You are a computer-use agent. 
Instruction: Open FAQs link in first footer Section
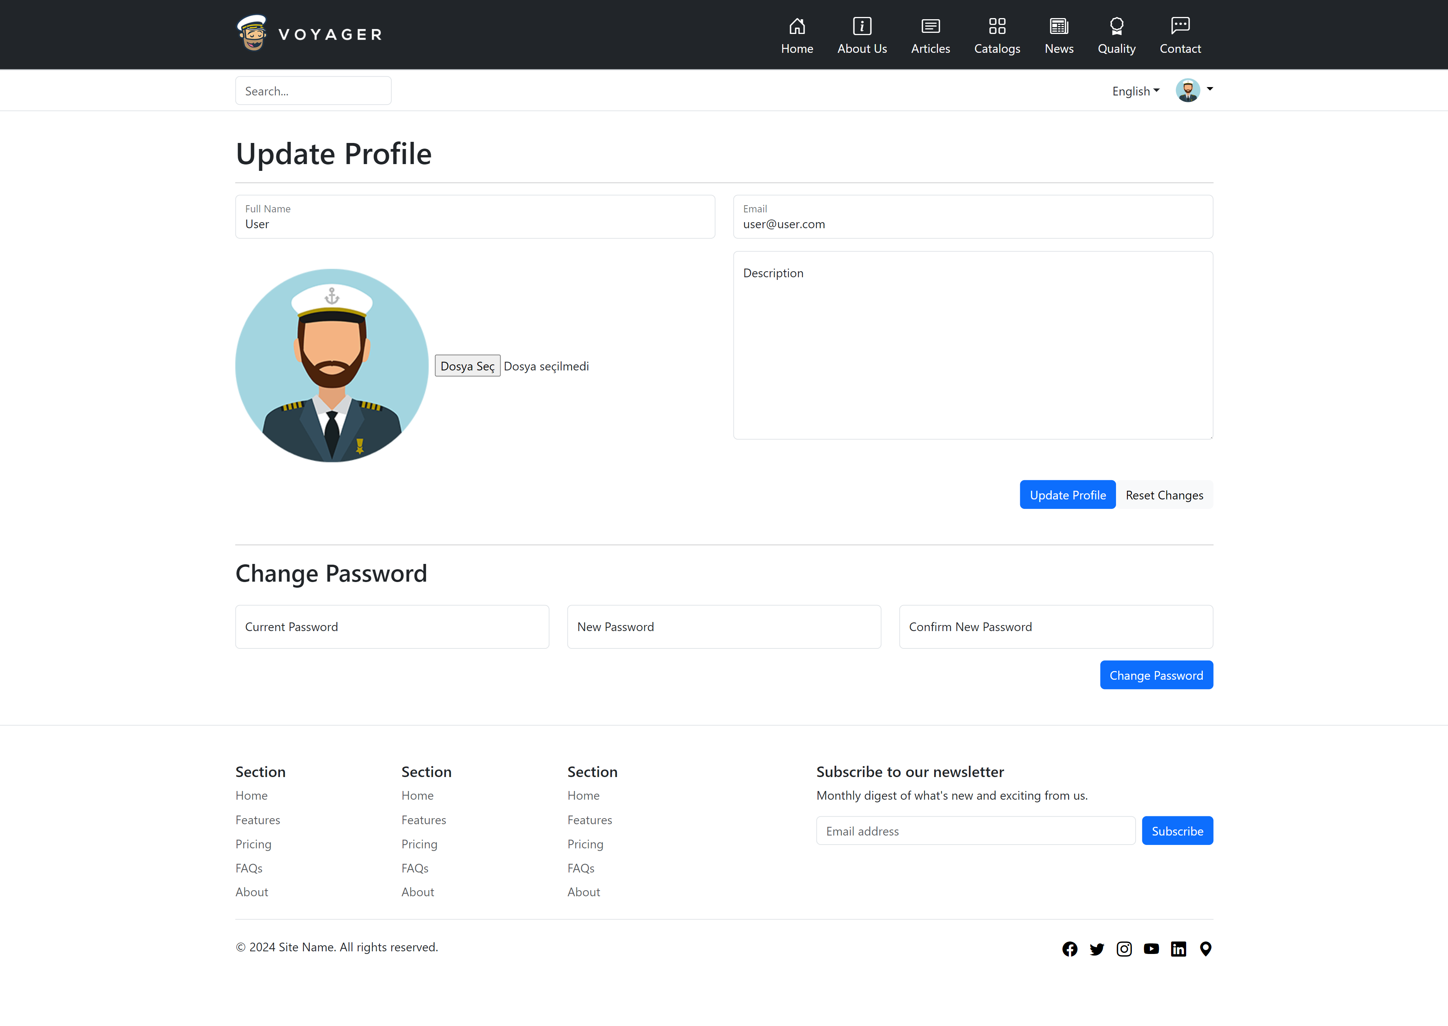pyautogui.click(x=248, y=868)
